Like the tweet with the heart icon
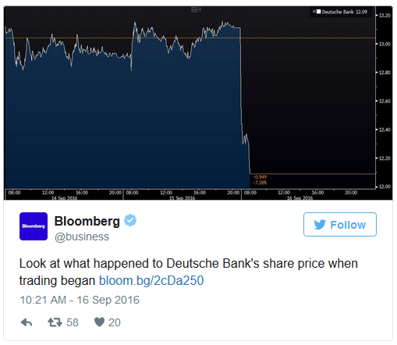 click(x=99, y=322)
